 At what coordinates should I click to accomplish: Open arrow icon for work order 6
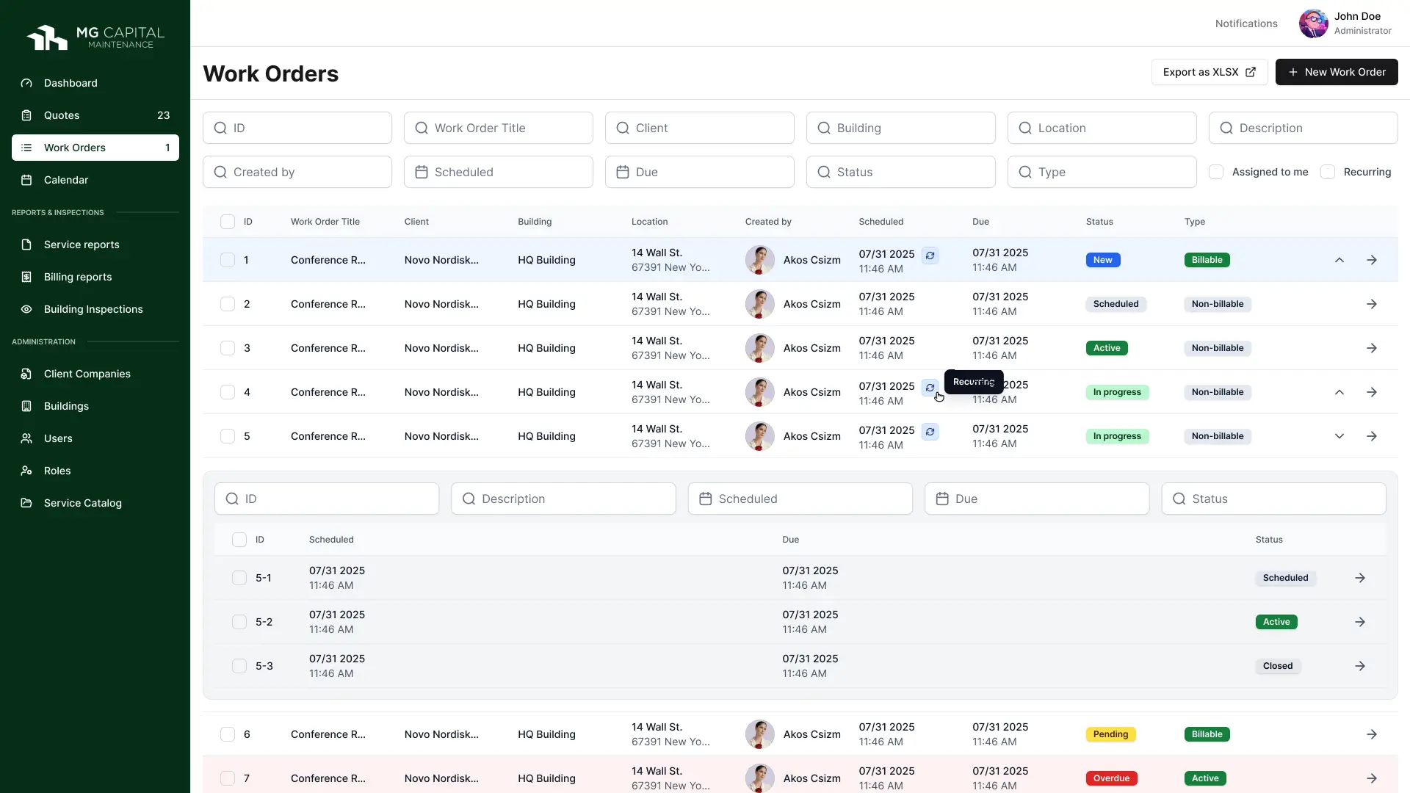(1371, 734)
